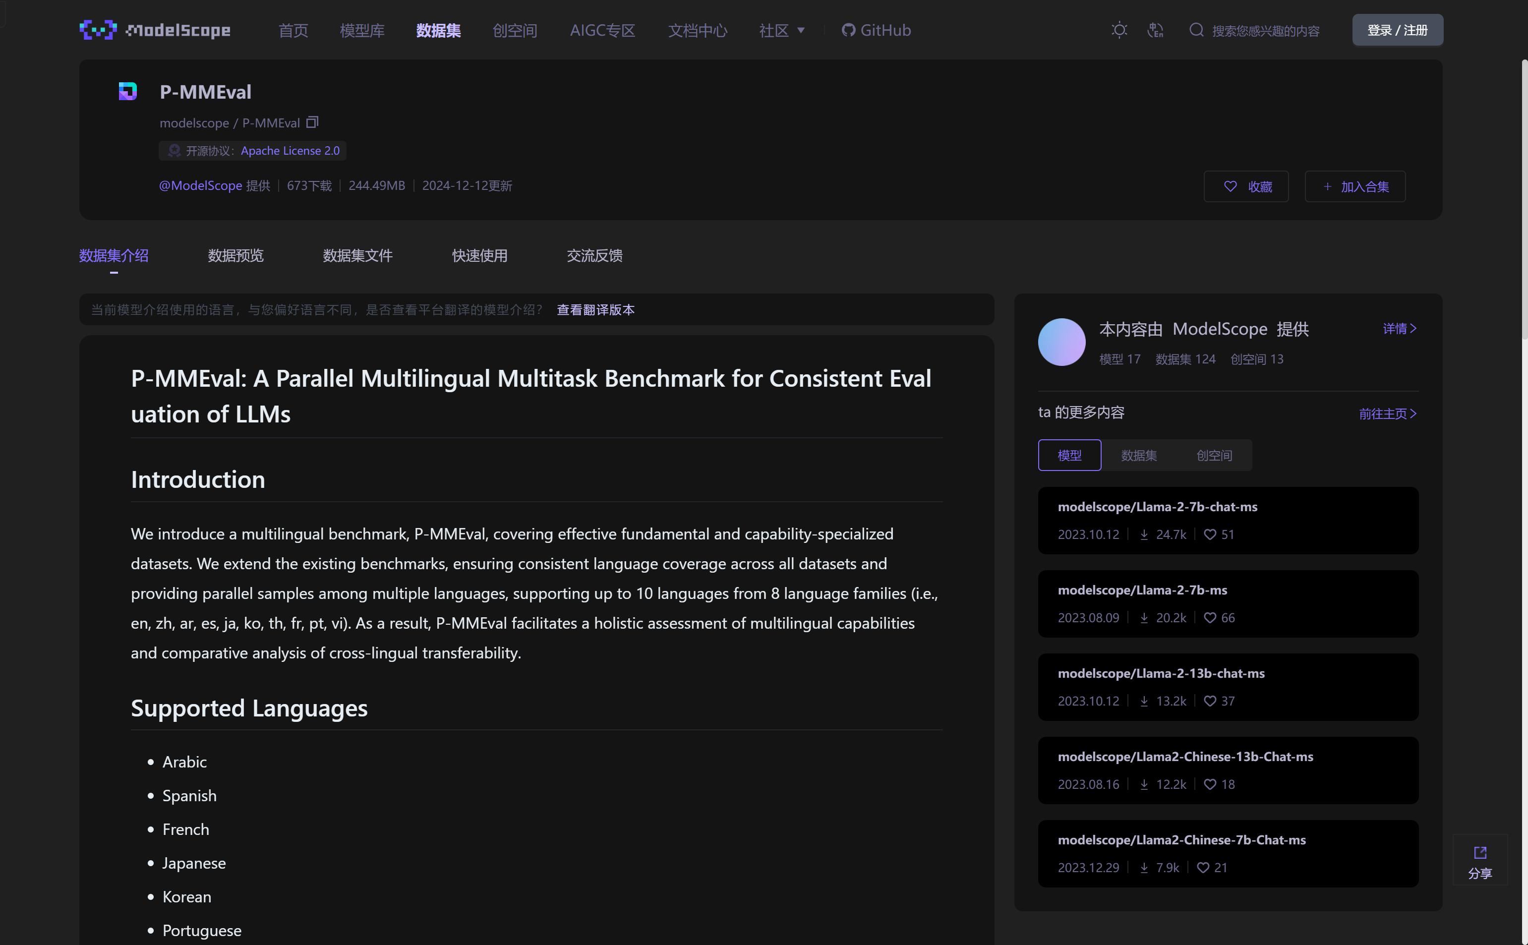
Task: Select the 数据集 filter in sidebar
Action: pyautogui.click(x=1139, y=456)
